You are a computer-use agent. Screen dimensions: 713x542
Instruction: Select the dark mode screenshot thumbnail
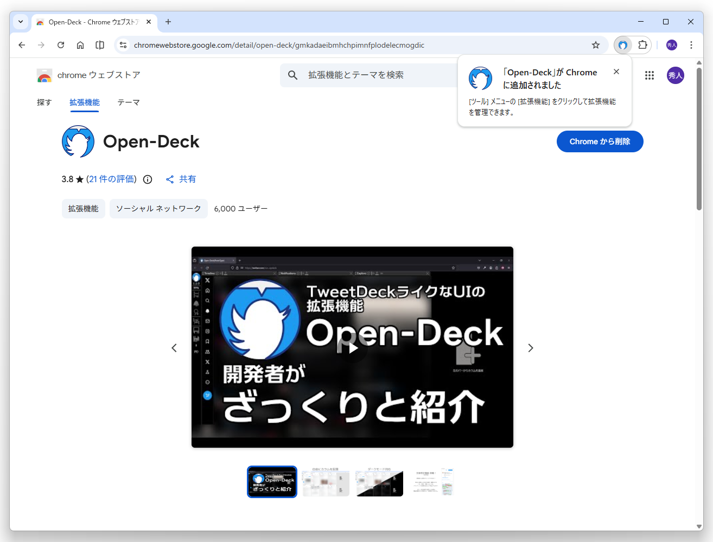pos(379,482)
